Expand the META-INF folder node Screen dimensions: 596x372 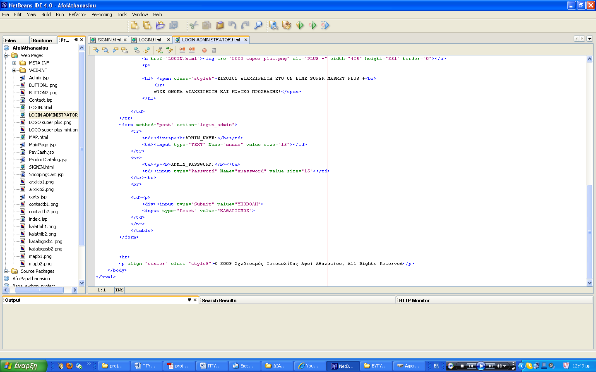click(x=14, y=63)
